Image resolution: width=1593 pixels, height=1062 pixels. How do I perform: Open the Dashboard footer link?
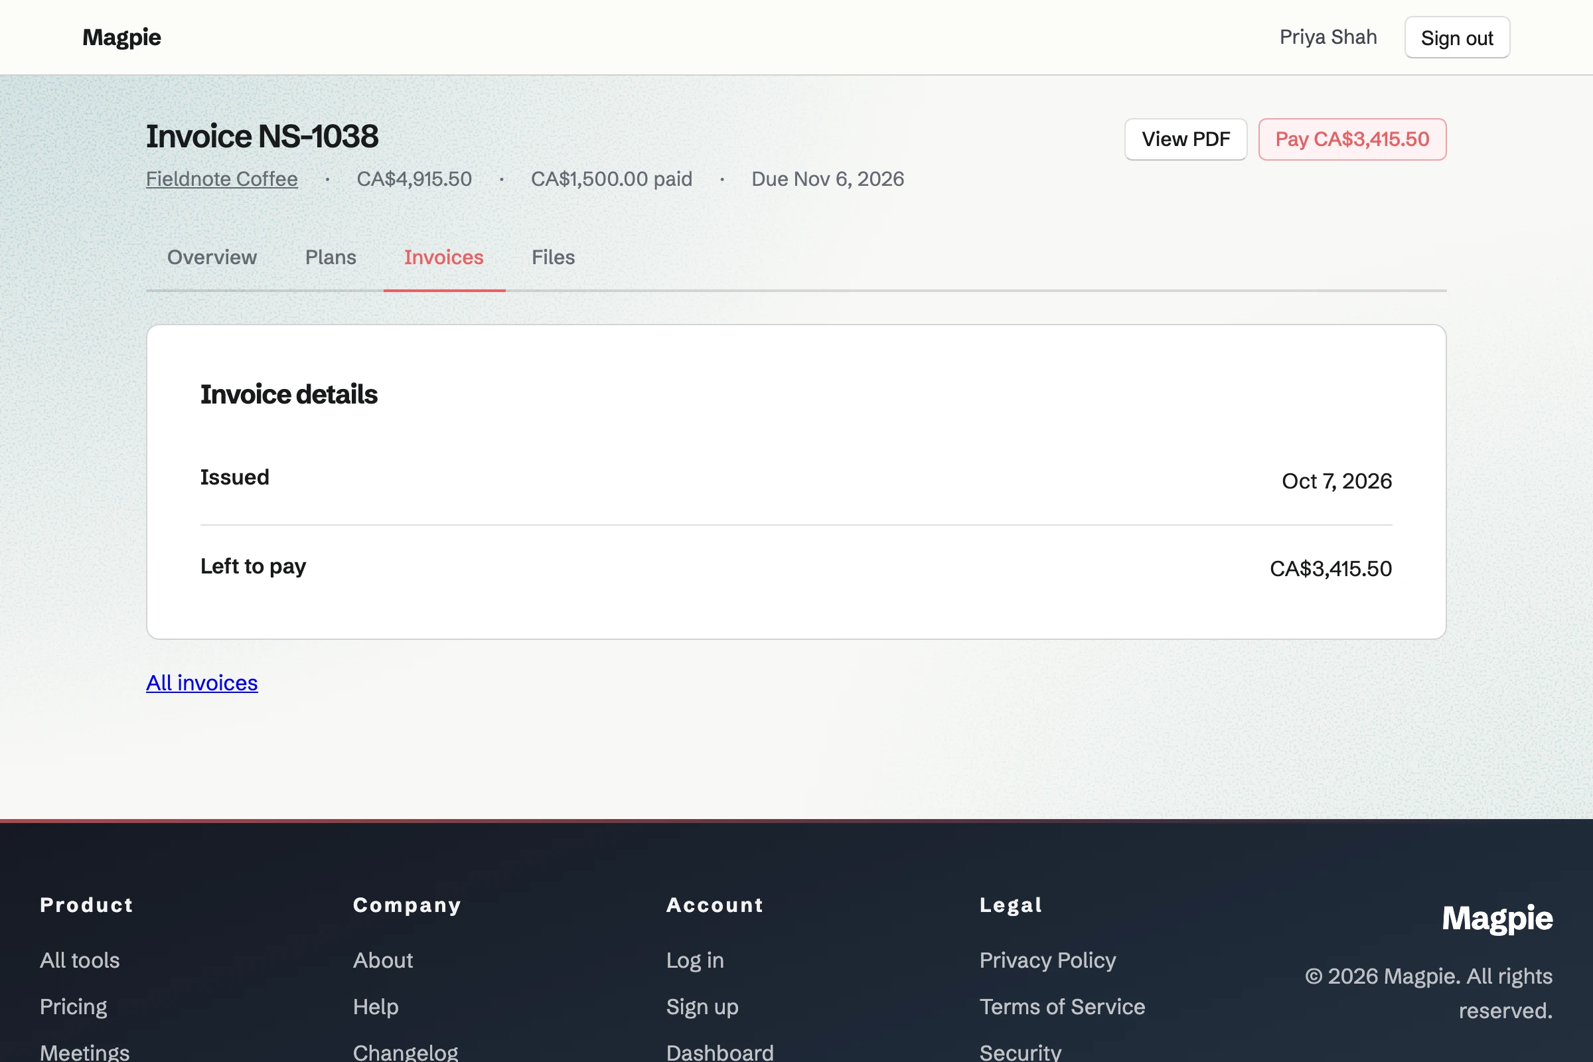(x=720, y=1052)
